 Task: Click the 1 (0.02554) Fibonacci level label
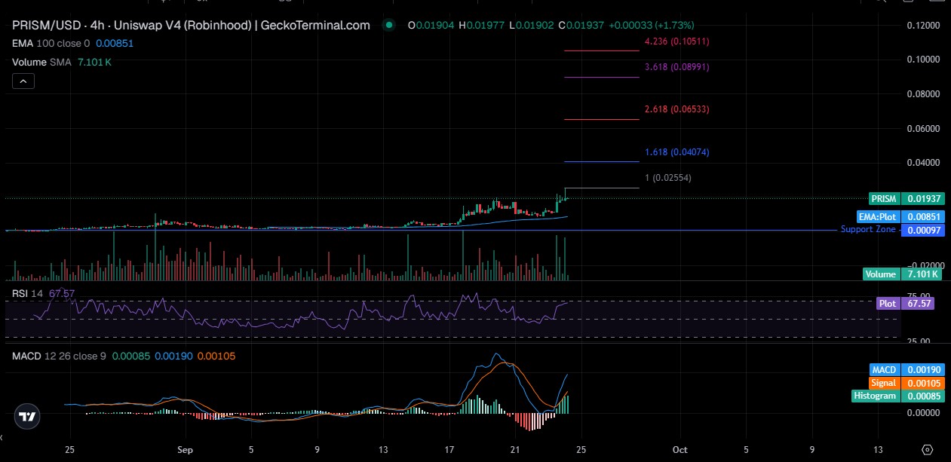click(667, 178)
